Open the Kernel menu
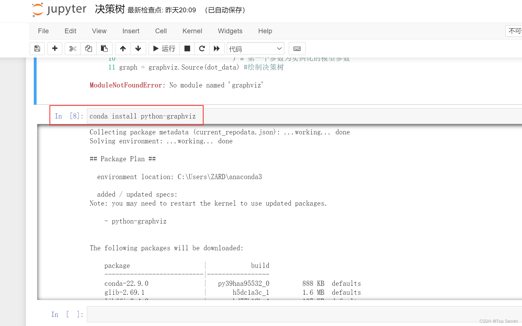The image size is (522, 326). click(x=192, y=31)
